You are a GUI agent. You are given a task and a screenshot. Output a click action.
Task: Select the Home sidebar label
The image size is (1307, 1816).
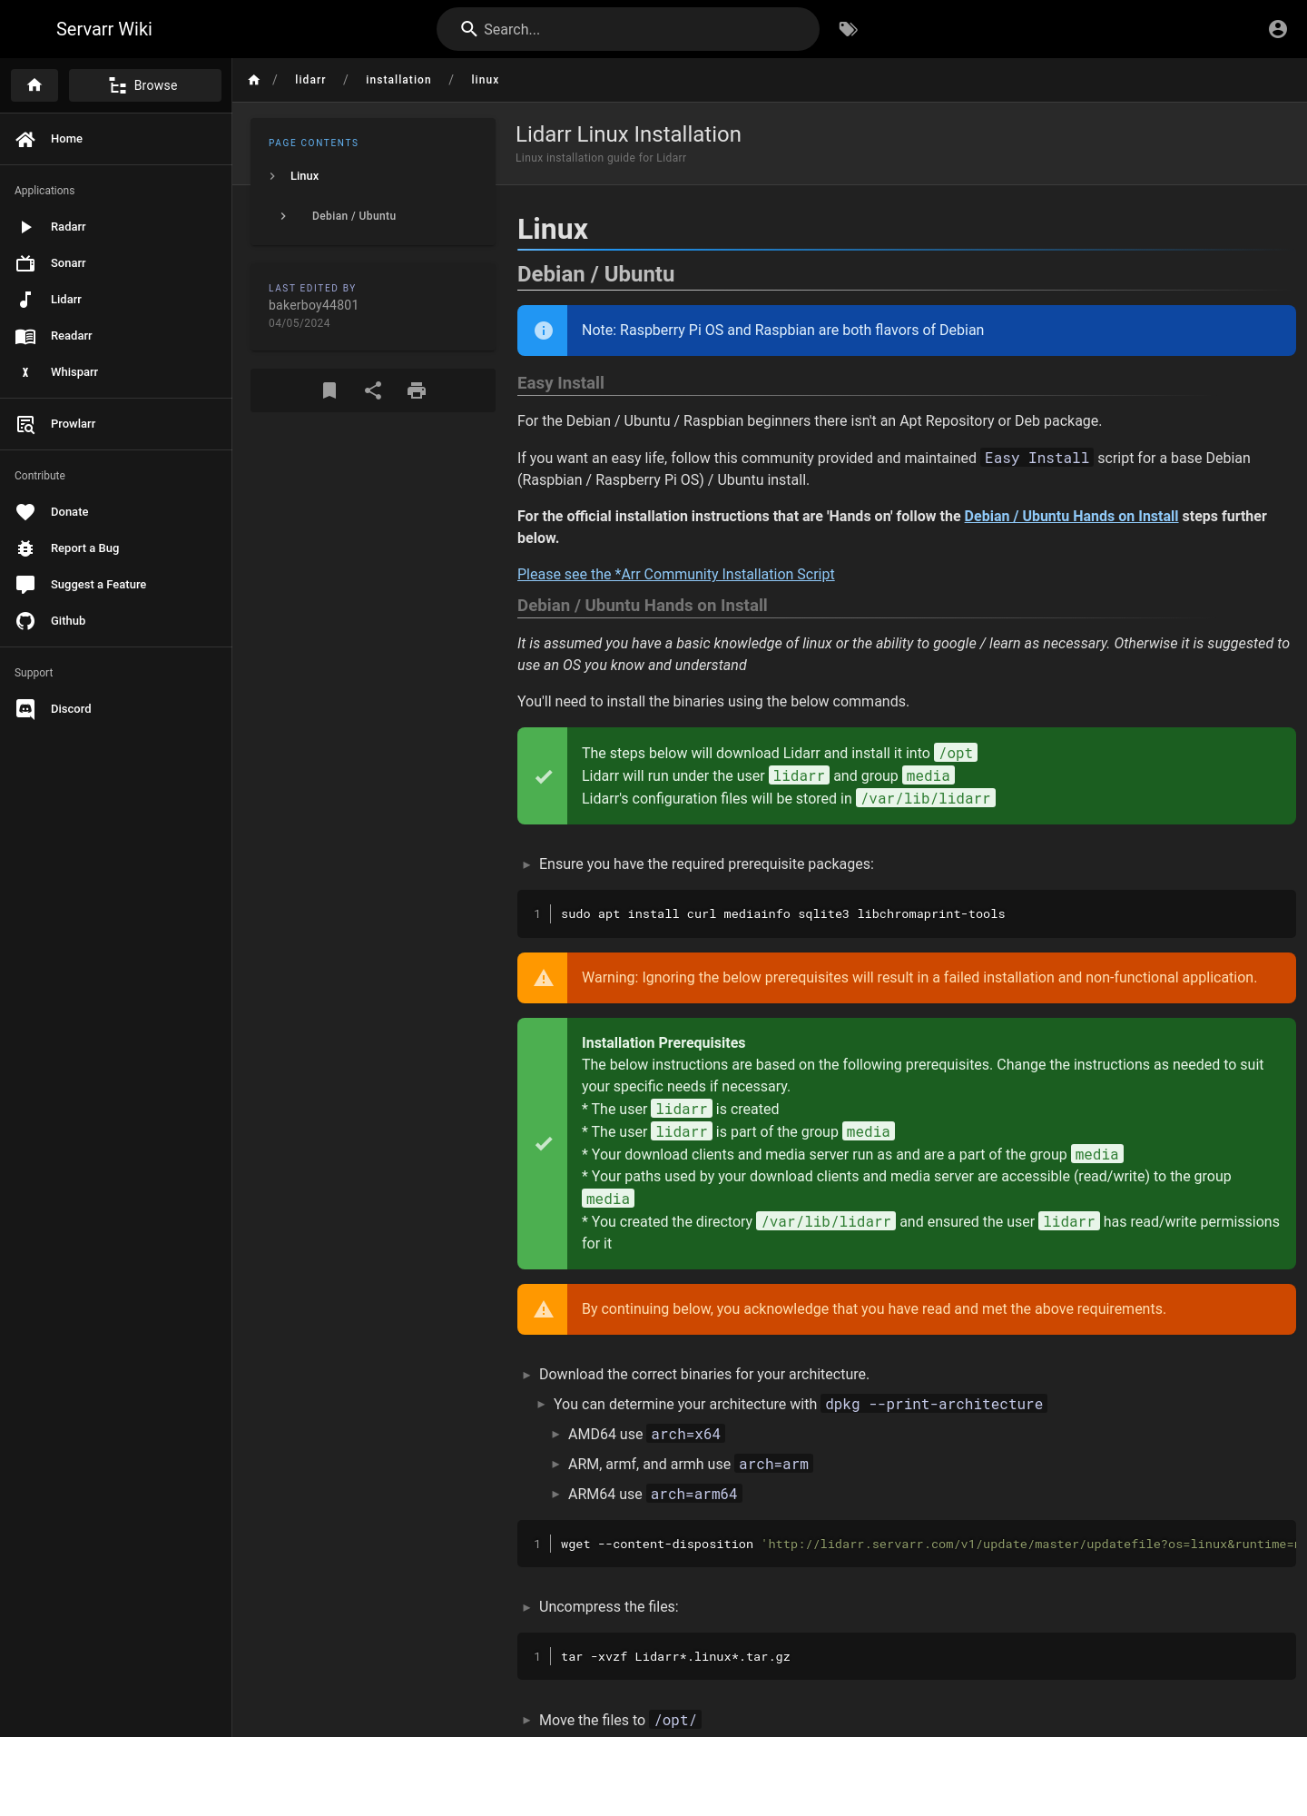click(66, 139)
